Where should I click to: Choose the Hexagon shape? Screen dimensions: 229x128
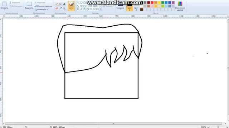(88, 6)
